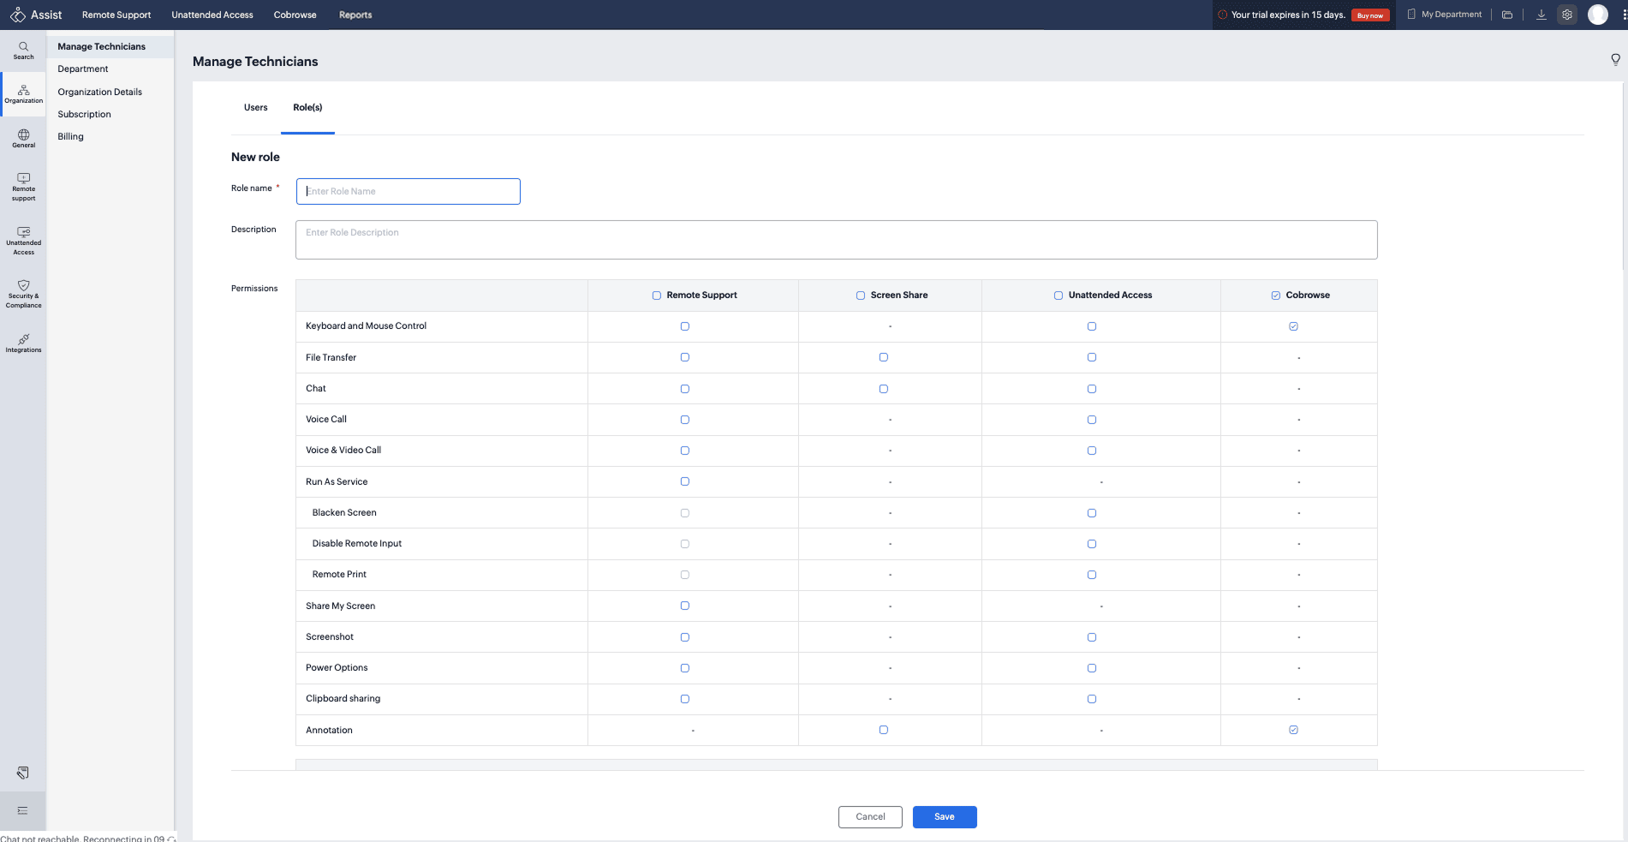The width and height of the screenshot is (1628, 842).
Task: Open Integrations in the sidebar
Action: coord(23,343)
